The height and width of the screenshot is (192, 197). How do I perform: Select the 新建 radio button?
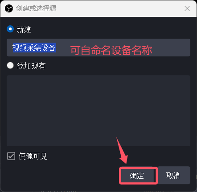tap(10, 29)
